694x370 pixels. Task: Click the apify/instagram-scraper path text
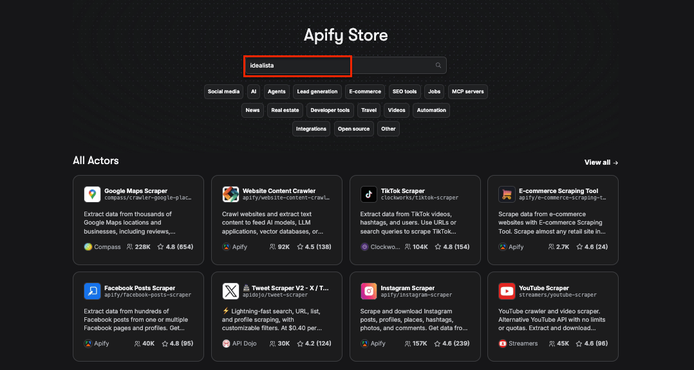417,295
